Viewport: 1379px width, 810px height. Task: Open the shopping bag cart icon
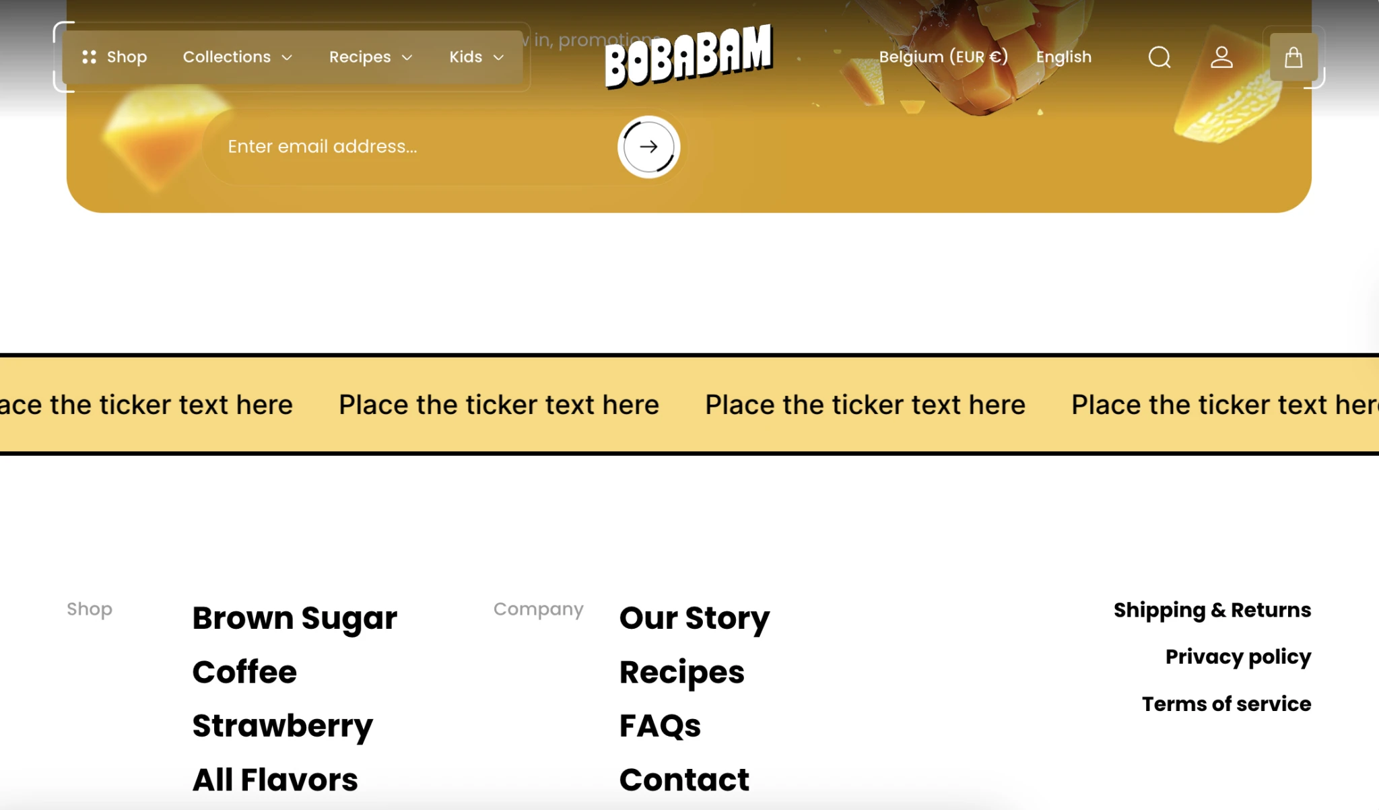click(x=1293, y=57)
